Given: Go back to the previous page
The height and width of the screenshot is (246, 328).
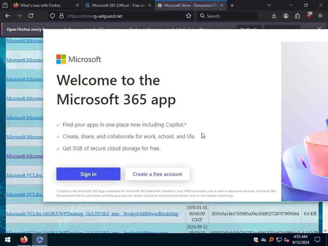Looking at the screenshot, I should click(8, 16).
